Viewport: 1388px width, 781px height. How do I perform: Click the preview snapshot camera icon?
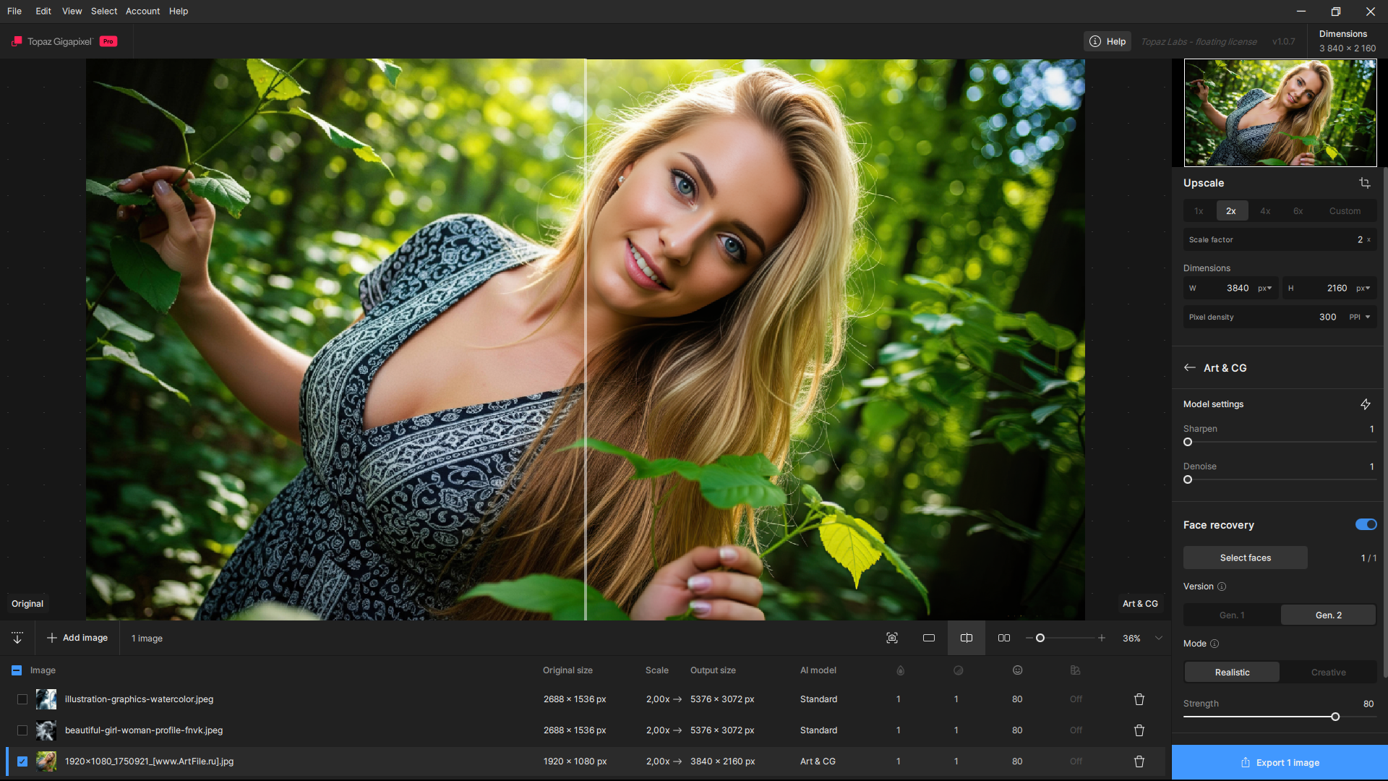[891, 638]
